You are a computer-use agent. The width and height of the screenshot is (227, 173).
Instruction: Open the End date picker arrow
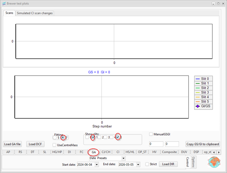coord(138,165)
